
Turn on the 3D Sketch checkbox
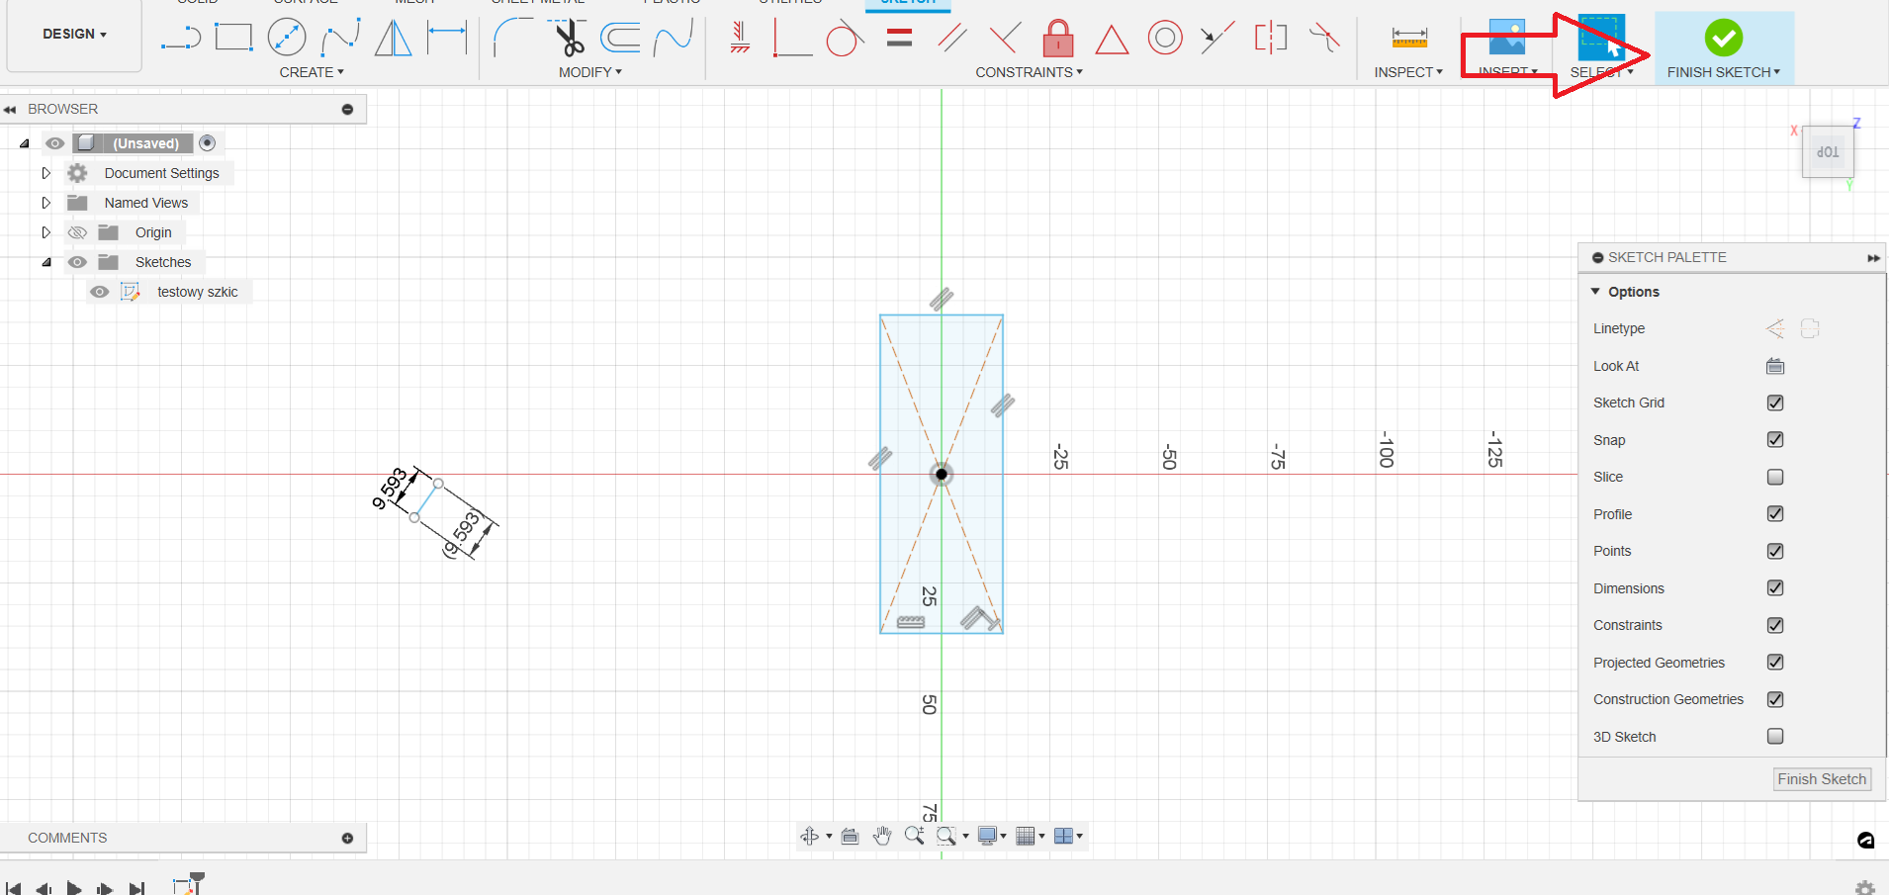pyautogui.click(x=1775, y=736)
